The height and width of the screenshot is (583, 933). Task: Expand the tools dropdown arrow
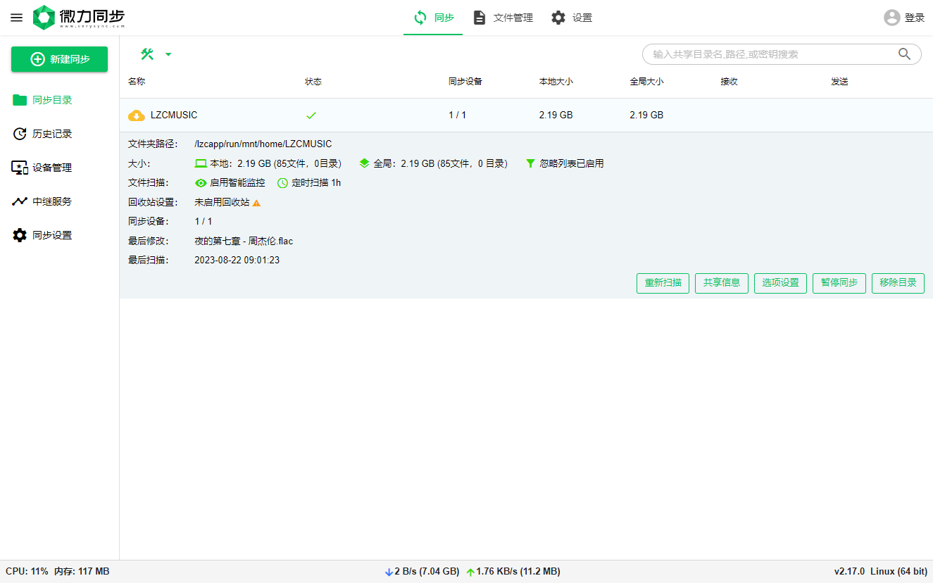point(168,54)
